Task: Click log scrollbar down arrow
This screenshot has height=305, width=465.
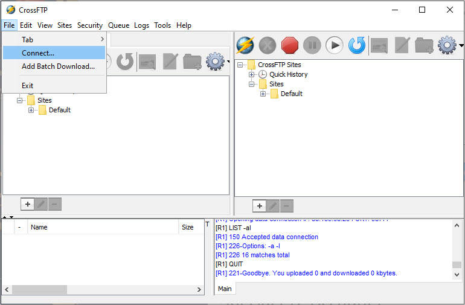Action: coord(457,275)
